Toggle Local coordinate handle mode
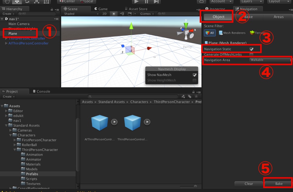 click(87, 2)
